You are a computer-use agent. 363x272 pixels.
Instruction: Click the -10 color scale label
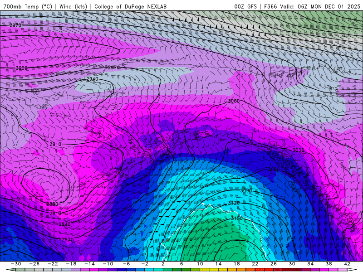point(108,264)
